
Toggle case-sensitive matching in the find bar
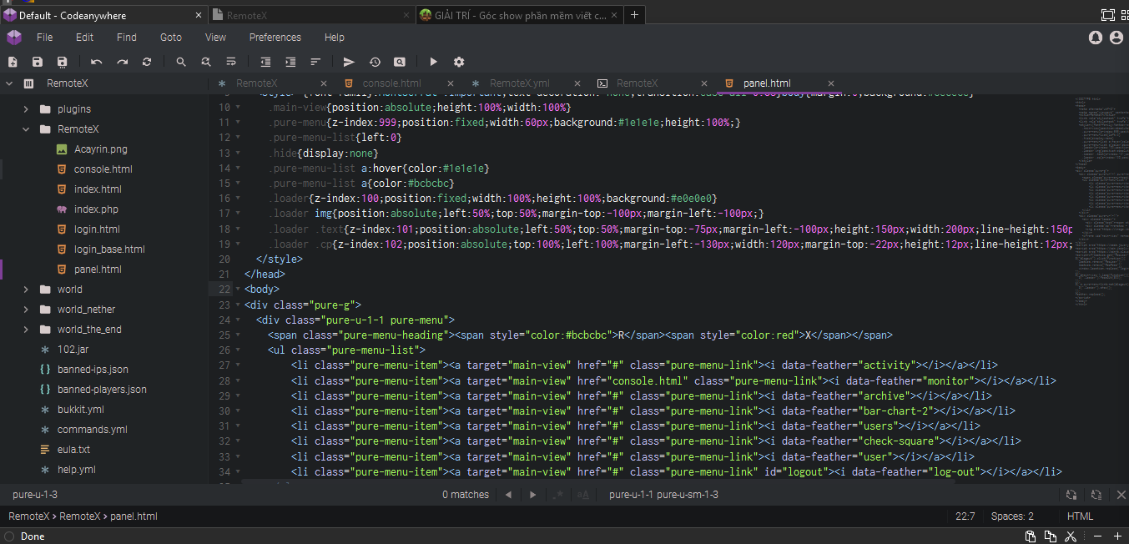(584, 495)
